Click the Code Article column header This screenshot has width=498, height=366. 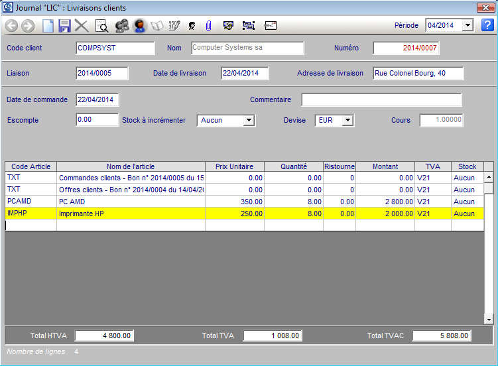31,166
